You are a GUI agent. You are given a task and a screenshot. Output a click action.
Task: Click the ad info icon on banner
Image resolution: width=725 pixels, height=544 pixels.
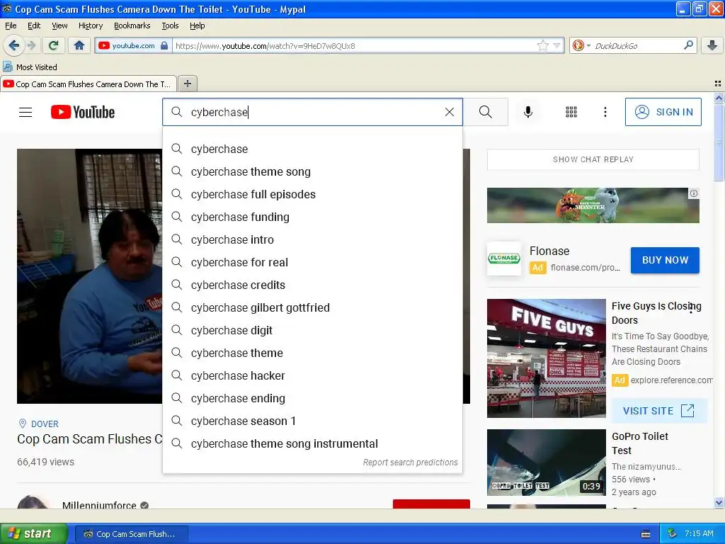click(694, 193)
